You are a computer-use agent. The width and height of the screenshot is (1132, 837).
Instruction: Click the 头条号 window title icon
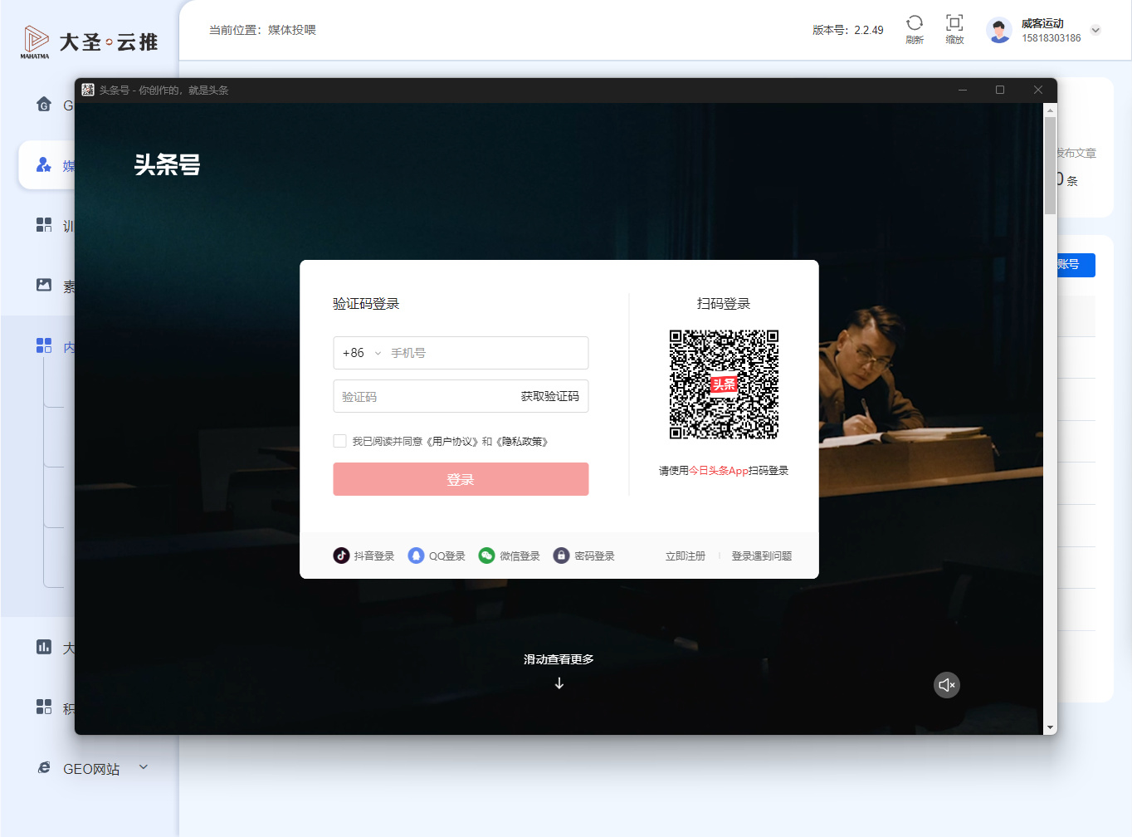click(88, 90)
